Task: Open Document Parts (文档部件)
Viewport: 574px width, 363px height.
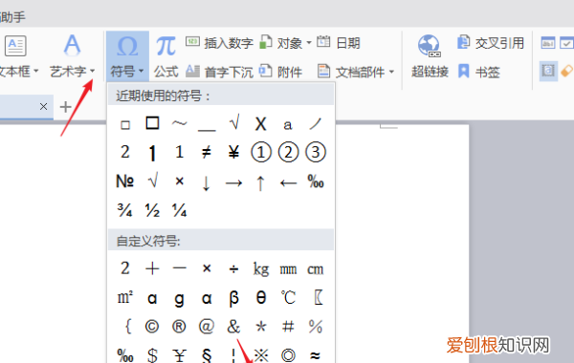Action: click(x=351, y=72)
